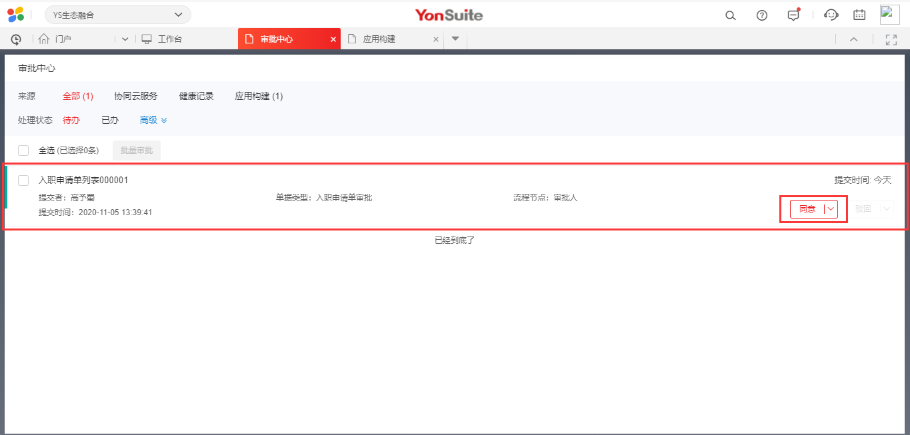Click the 已经到底了 end-of-list text
This screenshot has width=910, height=435.
pyautogui.click(x=455, y=240)
